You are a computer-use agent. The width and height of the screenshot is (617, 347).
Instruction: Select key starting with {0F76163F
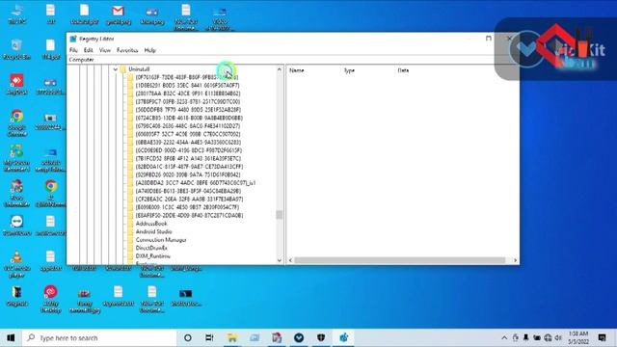point(186,77)
